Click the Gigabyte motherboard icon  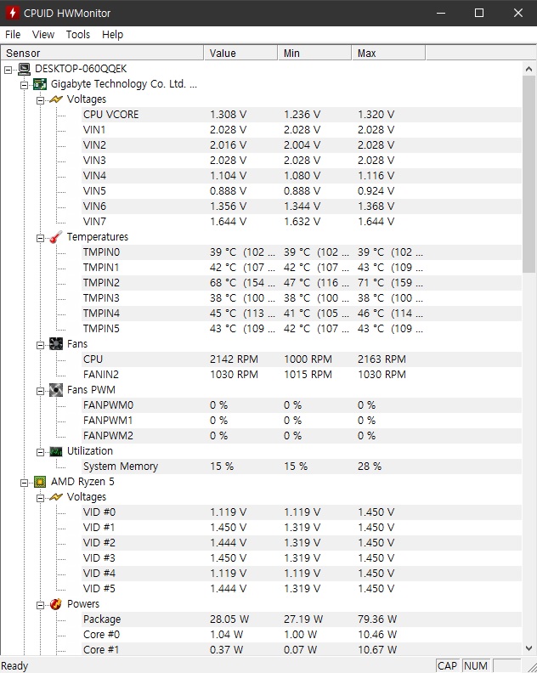[40, 84]
